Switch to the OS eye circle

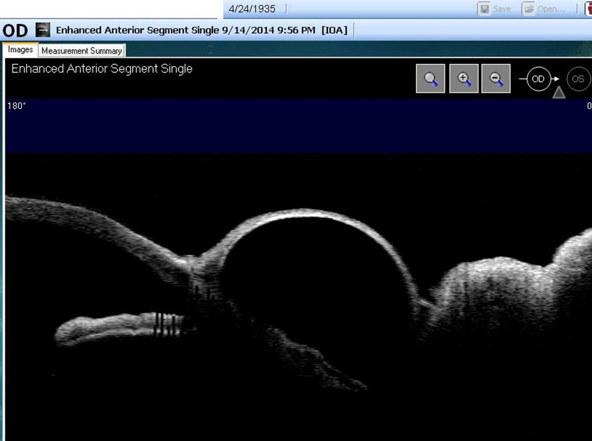pyautogui.click(x=578, y=79)
